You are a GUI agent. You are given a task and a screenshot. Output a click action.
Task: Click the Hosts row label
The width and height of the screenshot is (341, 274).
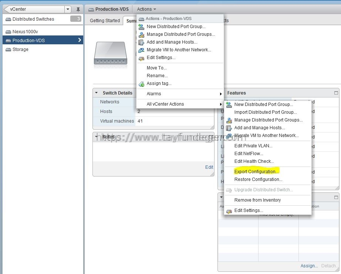coord(106,112)
